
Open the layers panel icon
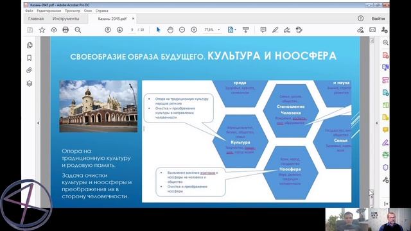click(30, 83)
